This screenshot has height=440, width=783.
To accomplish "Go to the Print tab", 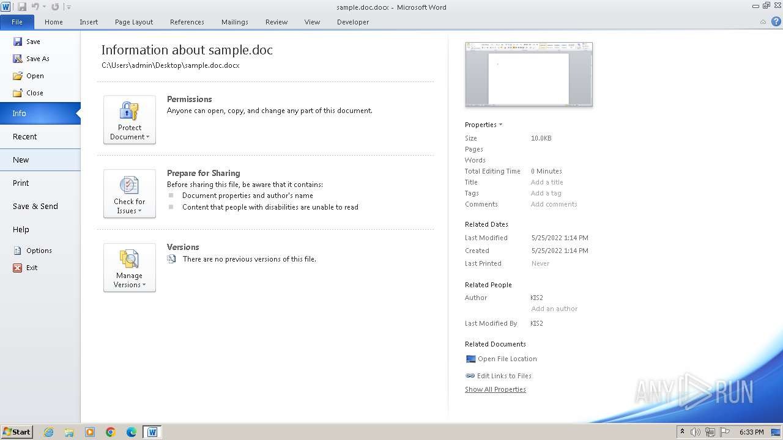I will [x=40, y=183].
